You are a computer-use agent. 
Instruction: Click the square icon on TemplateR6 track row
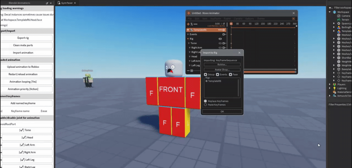224,30
